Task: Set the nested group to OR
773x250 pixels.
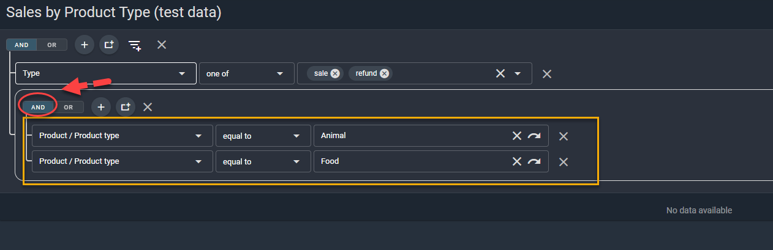Action: pos(69,107)
